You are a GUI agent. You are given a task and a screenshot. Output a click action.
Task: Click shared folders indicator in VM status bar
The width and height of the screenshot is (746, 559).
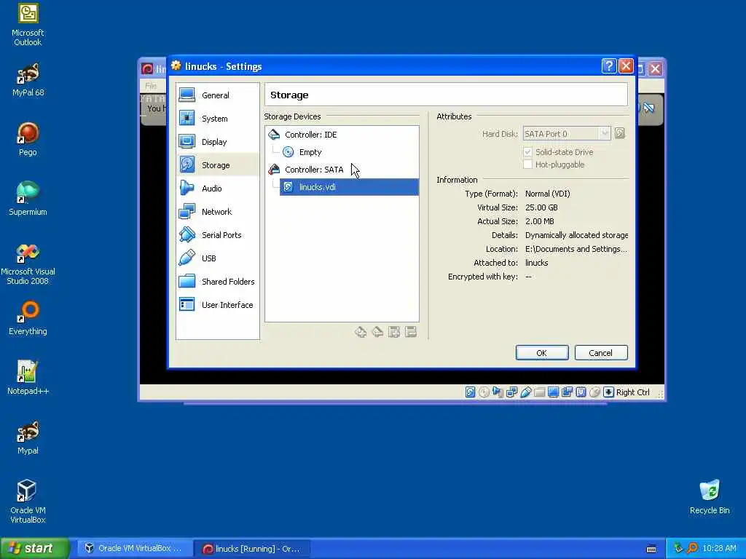coord(539,392)
